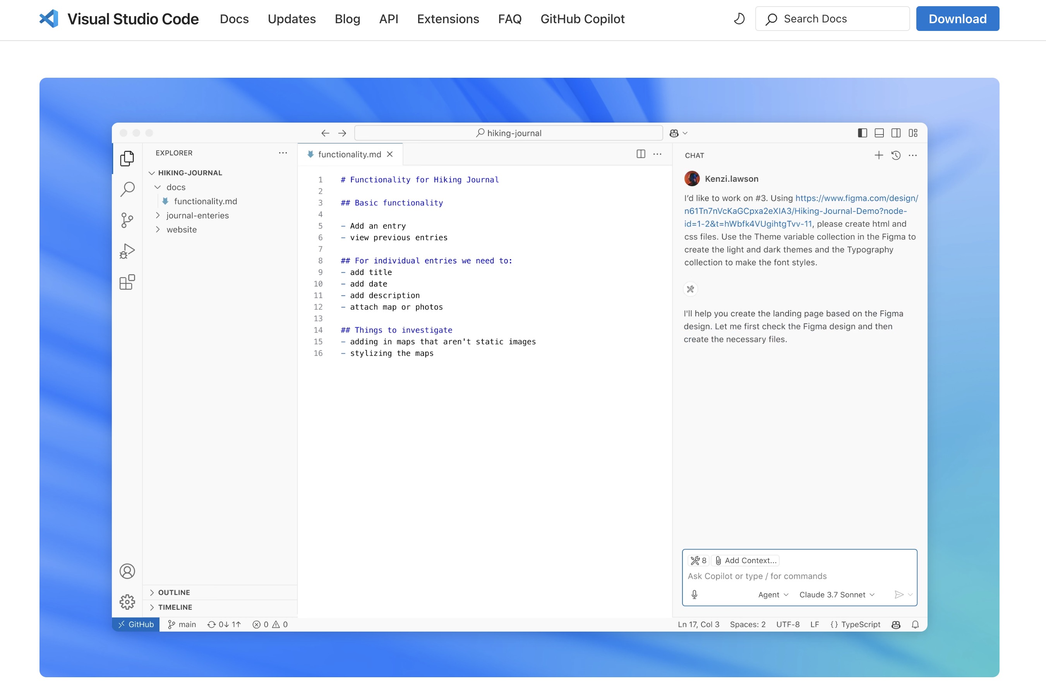The height and width of the screenshot is (690, 1046).
Task: Click the main branch in status bar
Action: [x=182, y=624]
